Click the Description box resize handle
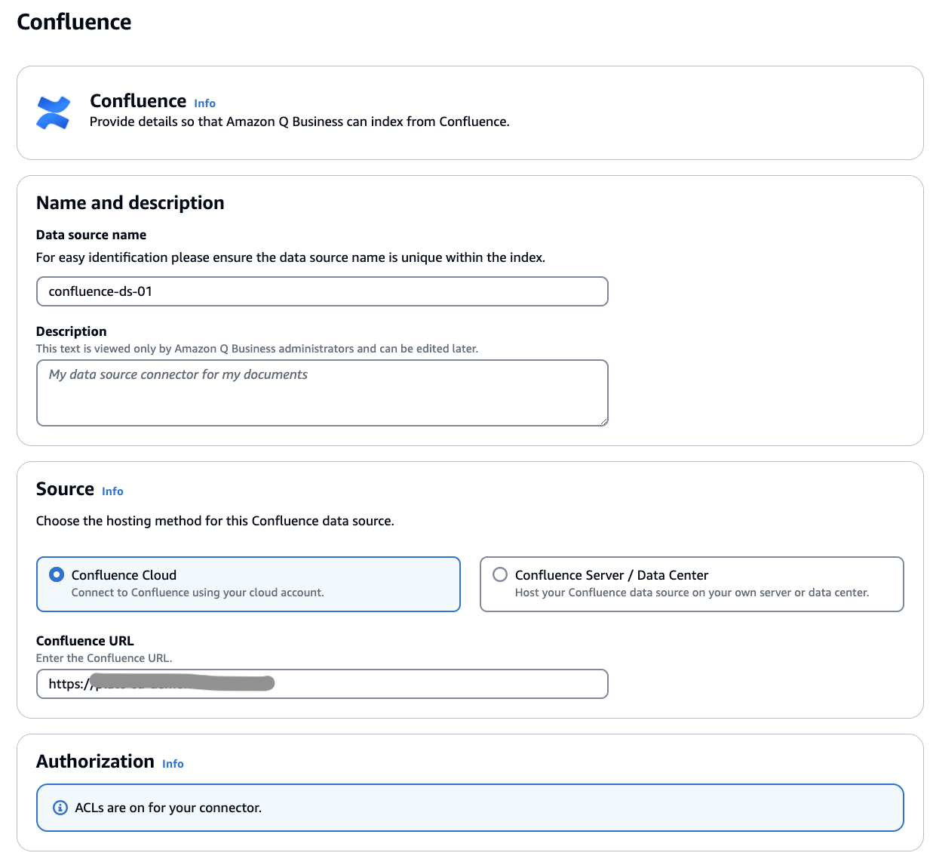 tap(603, 421)
